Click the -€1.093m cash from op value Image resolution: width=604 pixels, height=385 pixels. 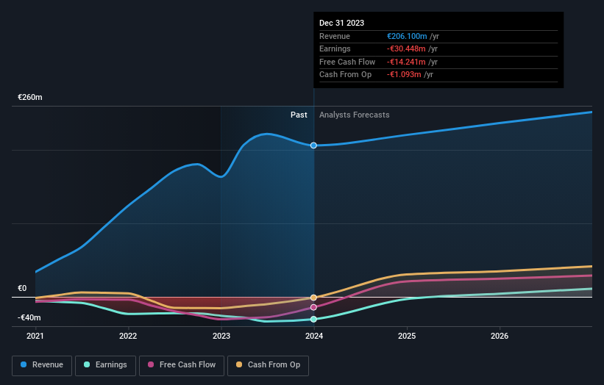coord(404,75)
